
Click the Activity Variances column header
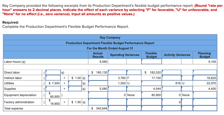177,55
